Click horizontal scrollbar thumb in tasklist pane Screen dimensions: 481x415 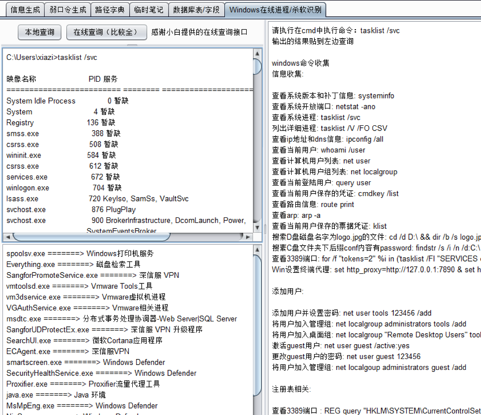tap(92, 237)
